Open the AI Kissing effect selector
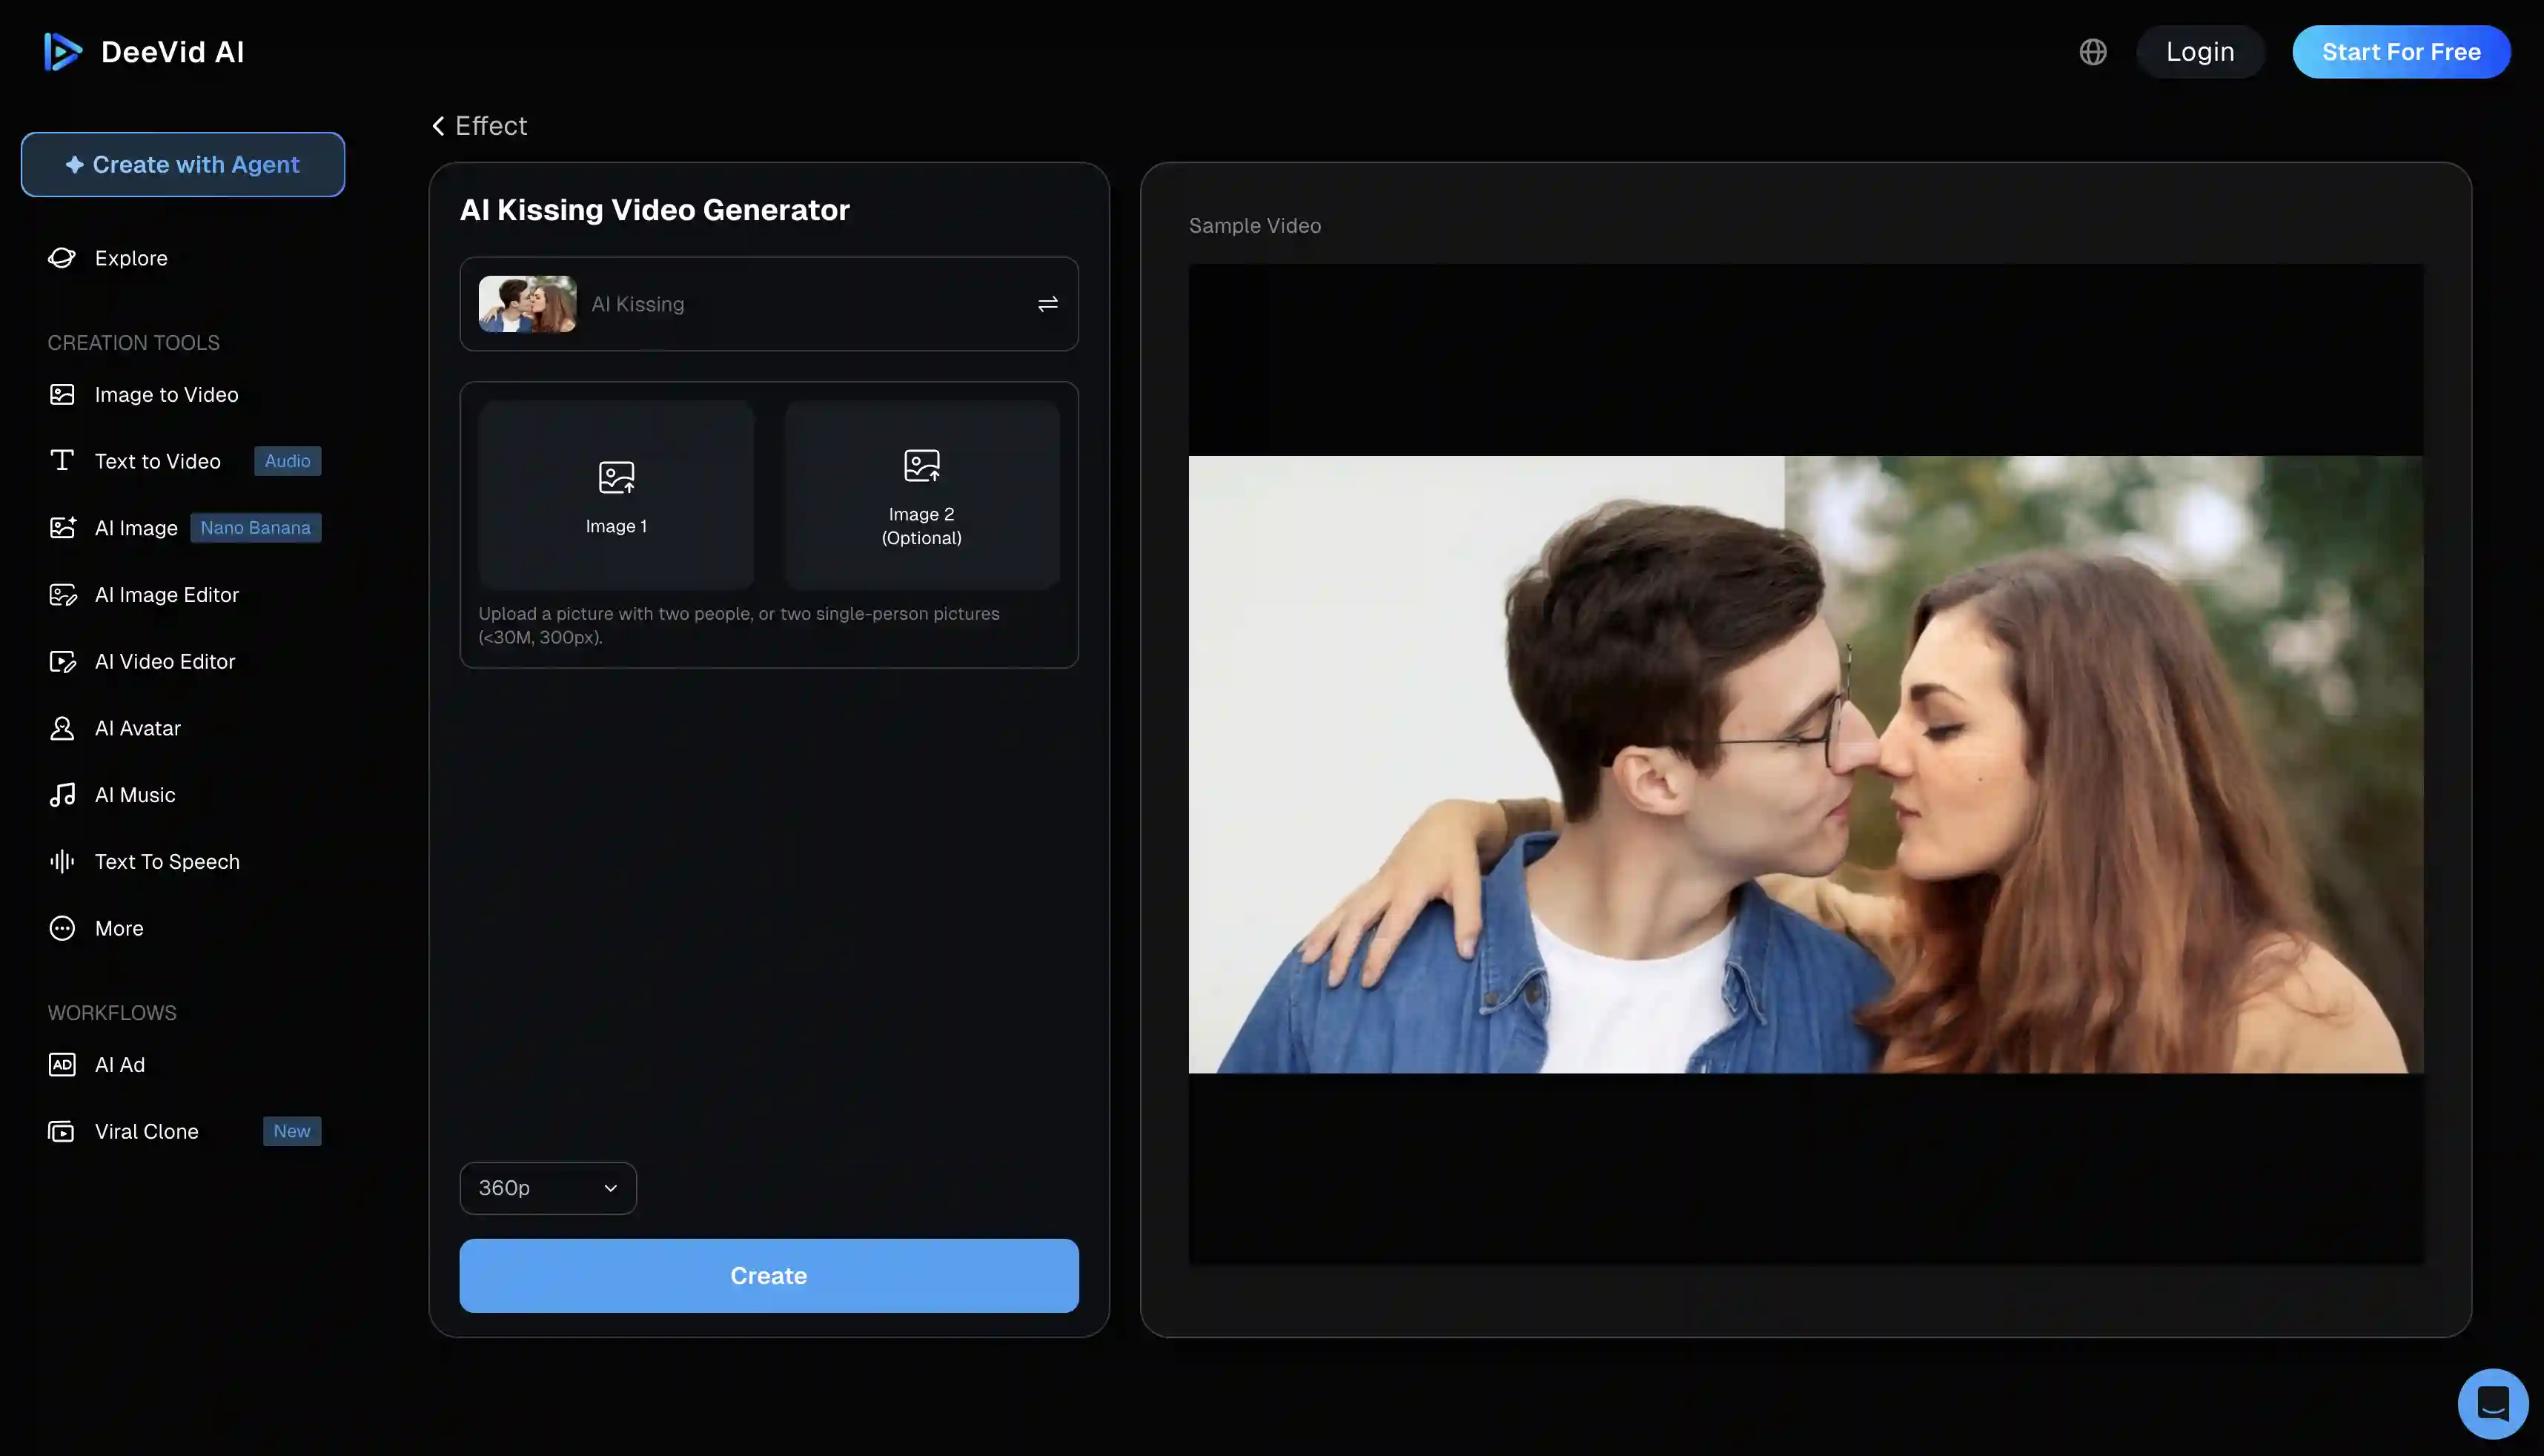 [x=769, y=304]
